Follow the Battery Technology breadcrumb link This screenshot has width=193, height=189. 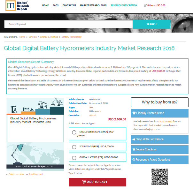pyautogui.click(x=72, y=37)
